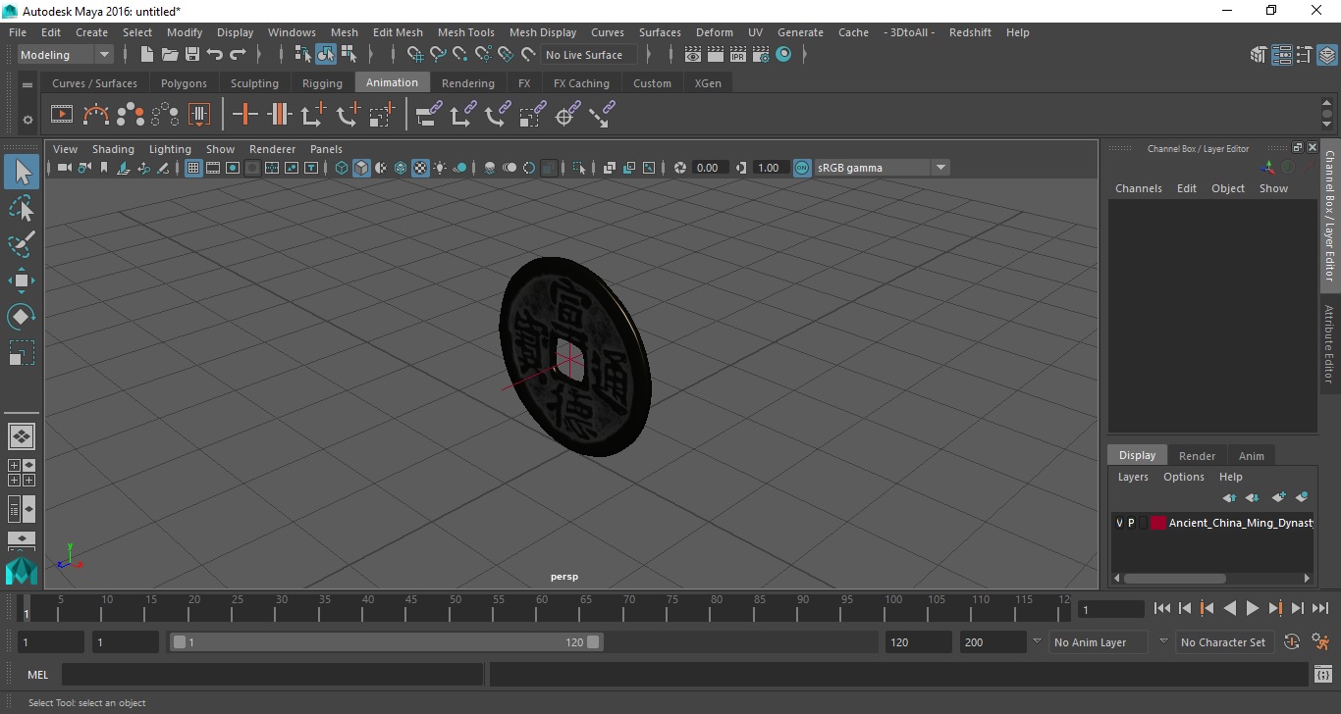Image resolution: width=1341 pixels, height=714 pixels.
Task: Click the range slider bar showing 1 to 120
Action: click(x=387, y=642)
